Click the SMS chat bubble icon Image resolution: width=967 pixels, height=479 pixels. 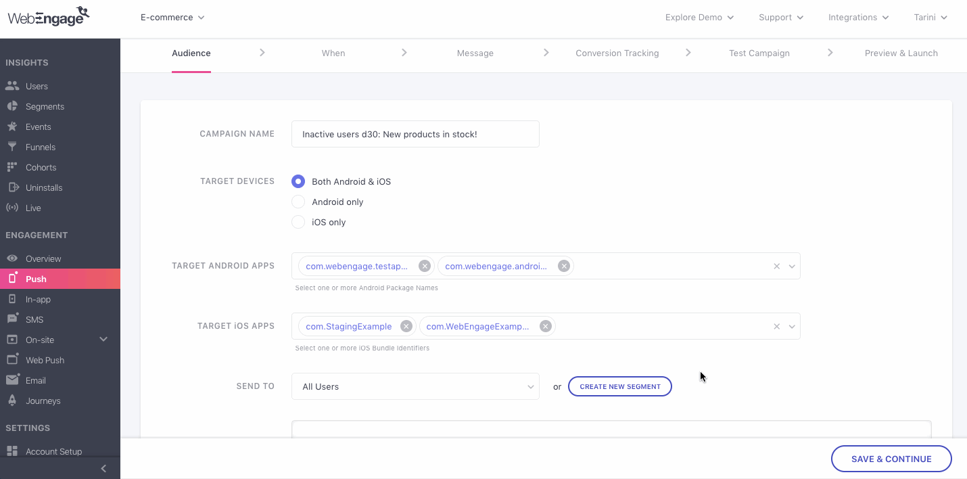pos(12,319)
